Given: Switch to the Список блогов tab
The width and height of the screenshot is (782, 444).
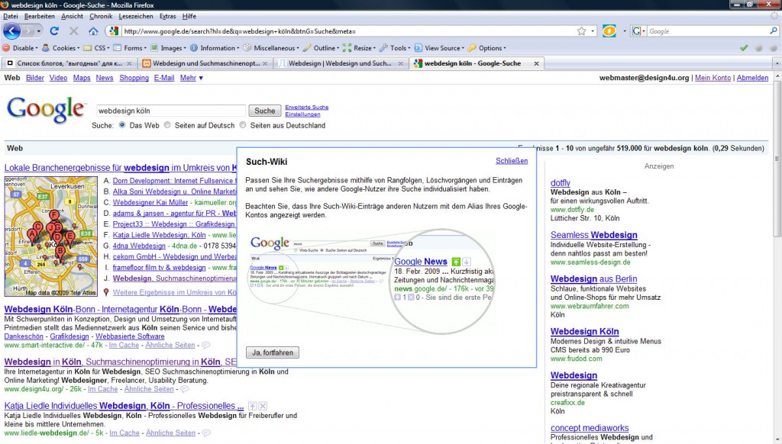Looking at the screenshot, I should point(69,63).
